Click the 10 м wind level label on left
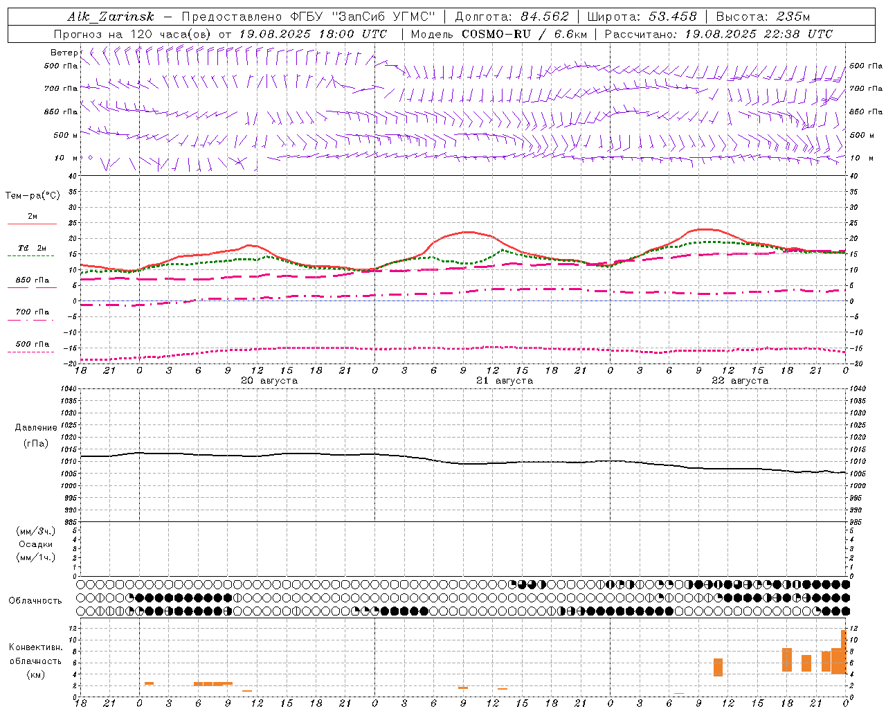The height and width of the screenshot is (709, 886). click(66, 159)
